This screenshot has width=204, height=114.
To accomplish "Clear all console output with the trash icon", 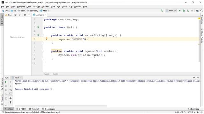I will 11,102.
